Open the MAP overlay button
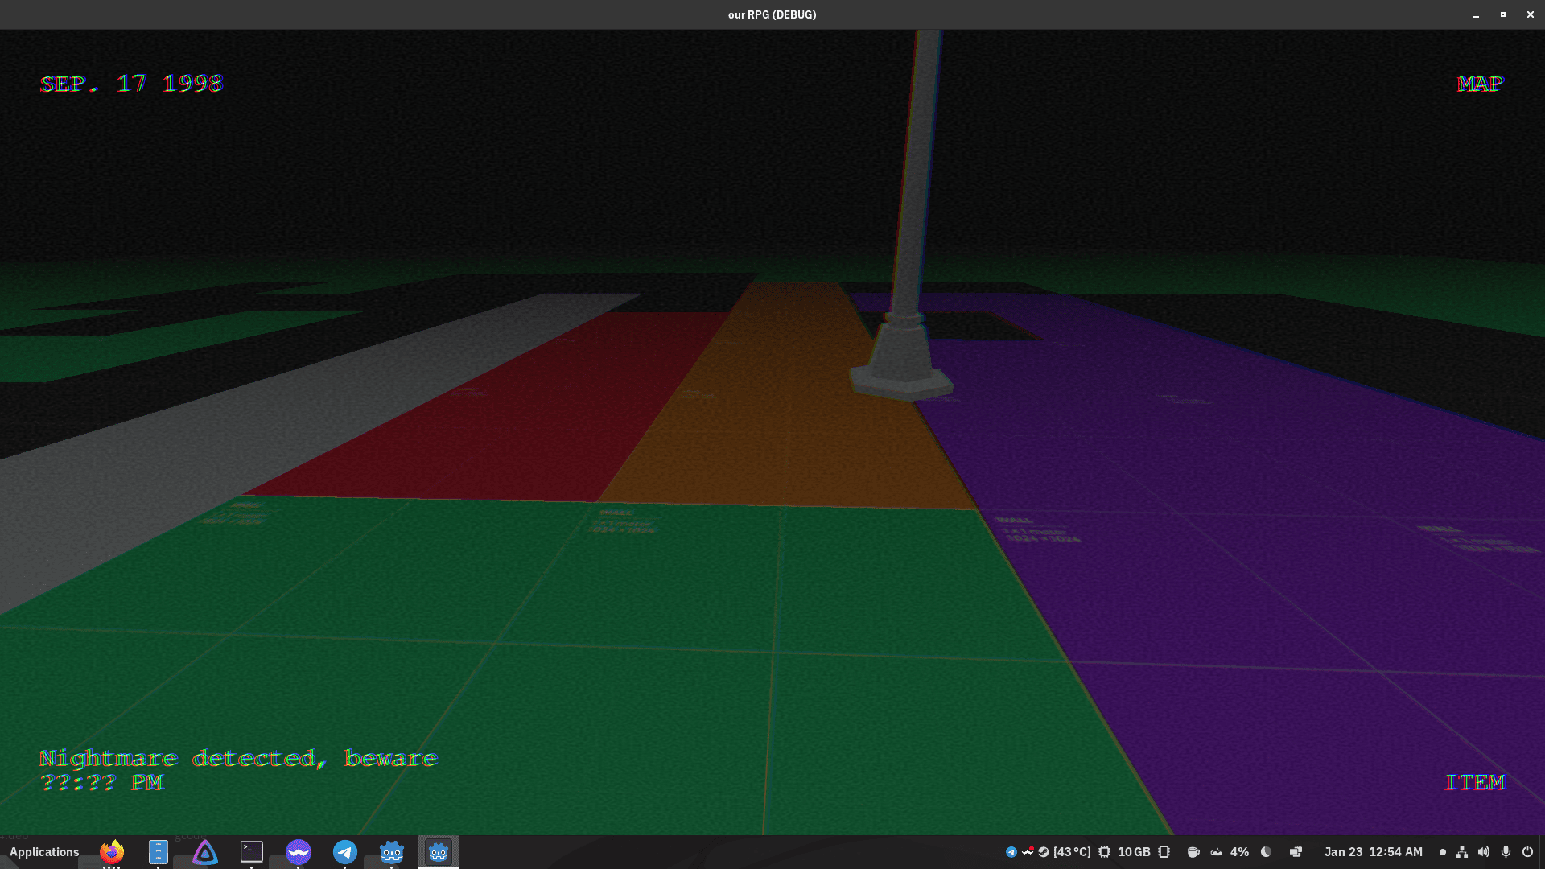Viewport: 1545px width, 869px height. [1479, 84]
